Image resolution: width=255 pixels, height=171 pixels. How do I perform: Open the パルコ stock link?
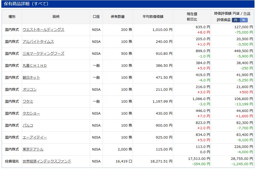point(28,126)
